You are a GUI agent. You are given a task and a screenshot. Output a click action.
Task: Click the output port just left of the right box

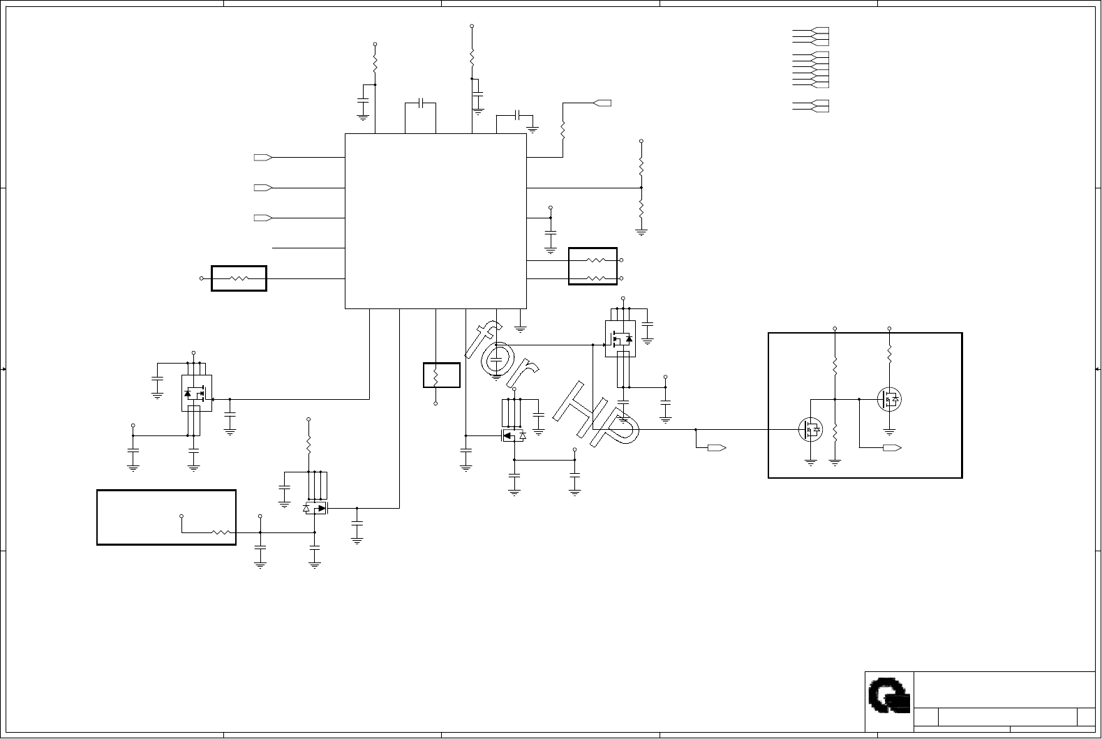717,447
